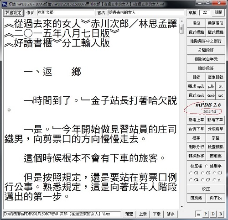Toggle the D mode button

click(x=213, y=214)
